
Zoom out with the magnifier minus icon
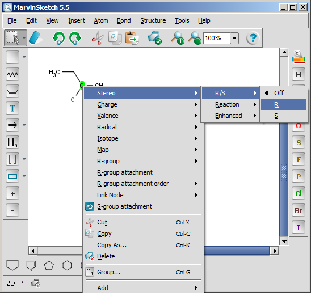[195, 38]
